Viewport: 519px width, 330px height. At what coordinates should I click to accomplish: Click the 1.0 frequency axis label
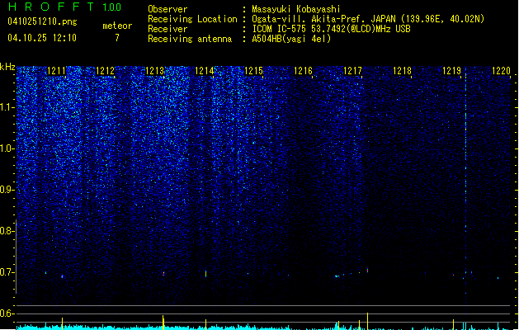[x=7, y=148]
